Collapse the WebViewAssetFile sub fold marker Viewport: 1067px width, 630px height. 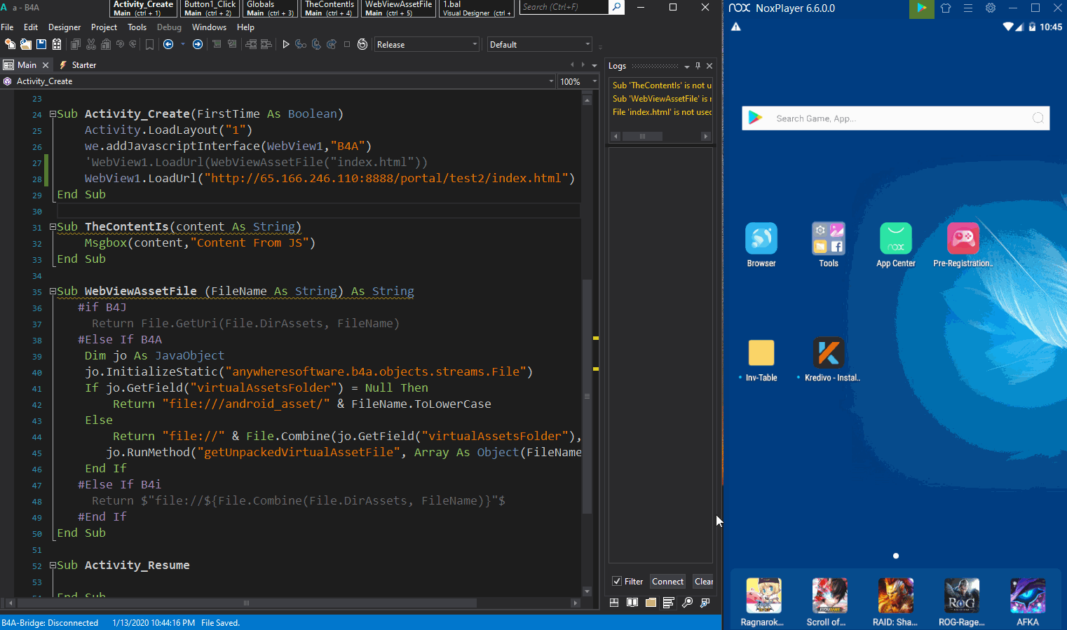pyautogui.click(x=53, y=292)
